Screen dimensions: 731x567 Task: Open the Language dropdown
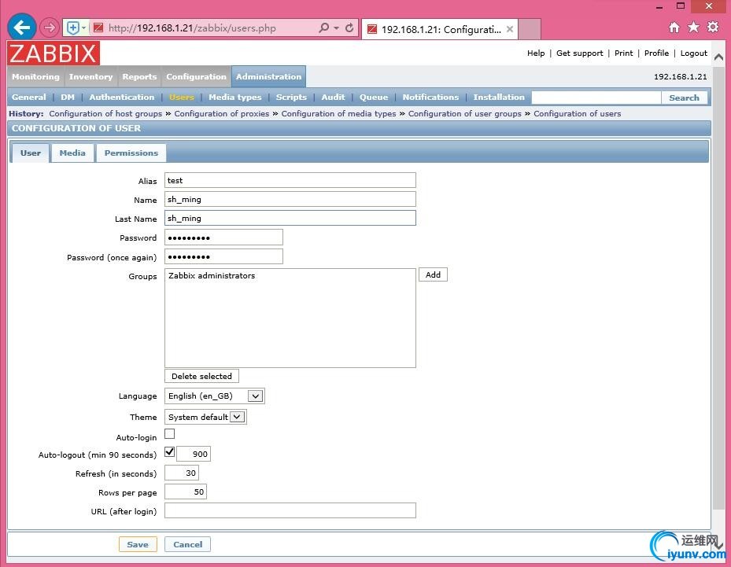click(215, 396)
